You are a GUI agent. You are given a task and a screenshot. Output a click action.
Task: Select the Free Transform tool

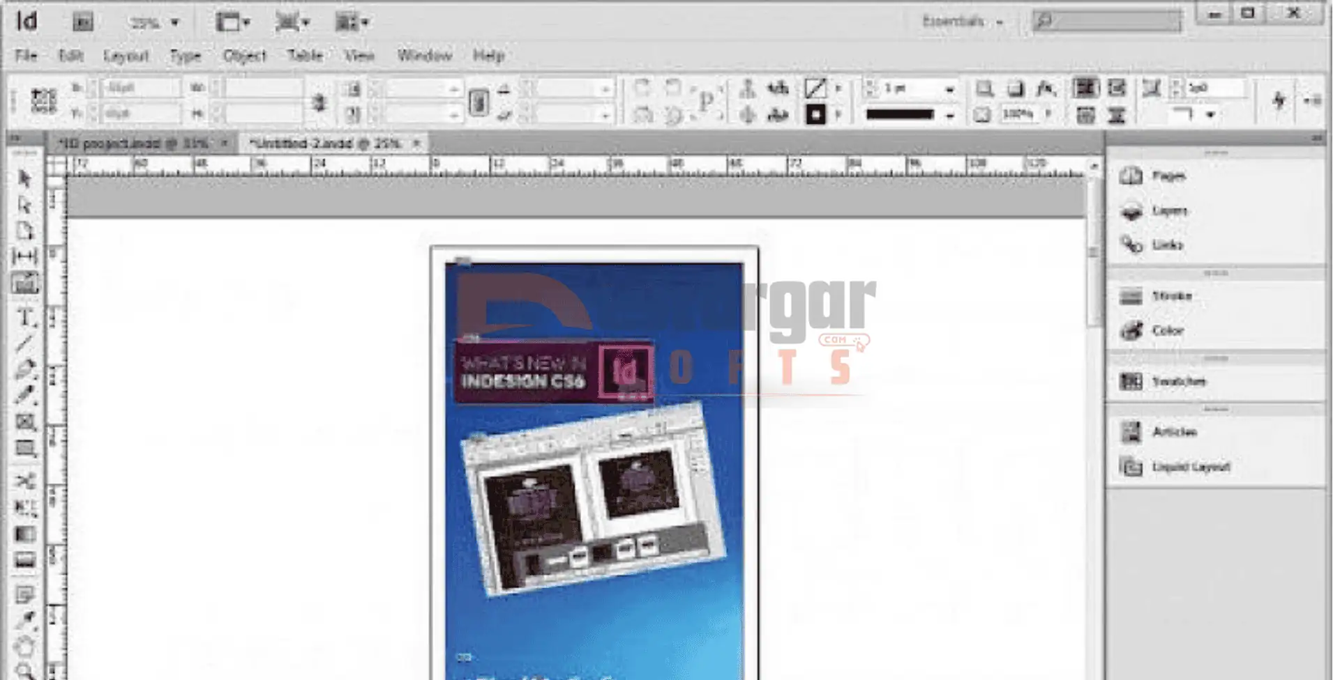(x=25, y=508)
